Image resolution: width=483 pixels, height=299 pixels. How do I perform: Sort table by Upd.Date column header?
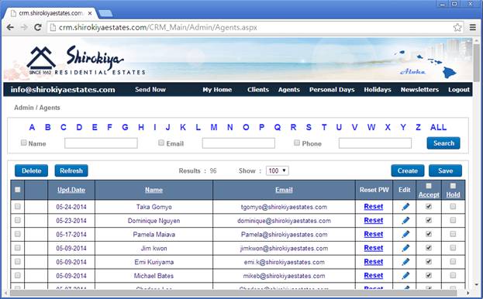(71, 190)
